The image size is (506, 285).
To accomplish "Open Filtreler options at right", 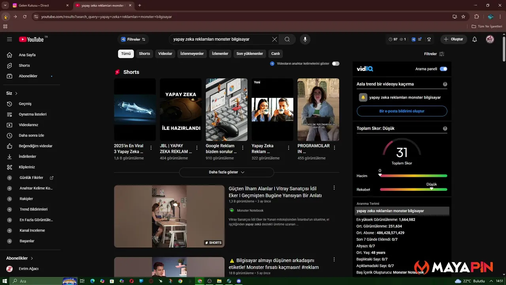I will (x=434, y=54).
